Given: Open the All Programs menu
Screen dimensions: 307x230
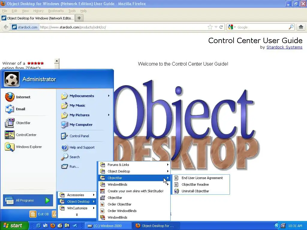Looking at the screenshot, I should point(28,200).
